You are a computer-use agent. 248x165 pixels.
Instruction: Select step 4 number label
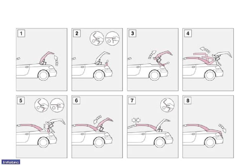coord(188,33)
